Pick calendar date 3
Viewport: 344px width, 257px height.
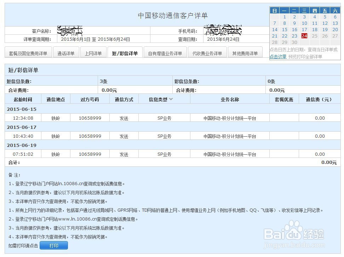[304, 17]
